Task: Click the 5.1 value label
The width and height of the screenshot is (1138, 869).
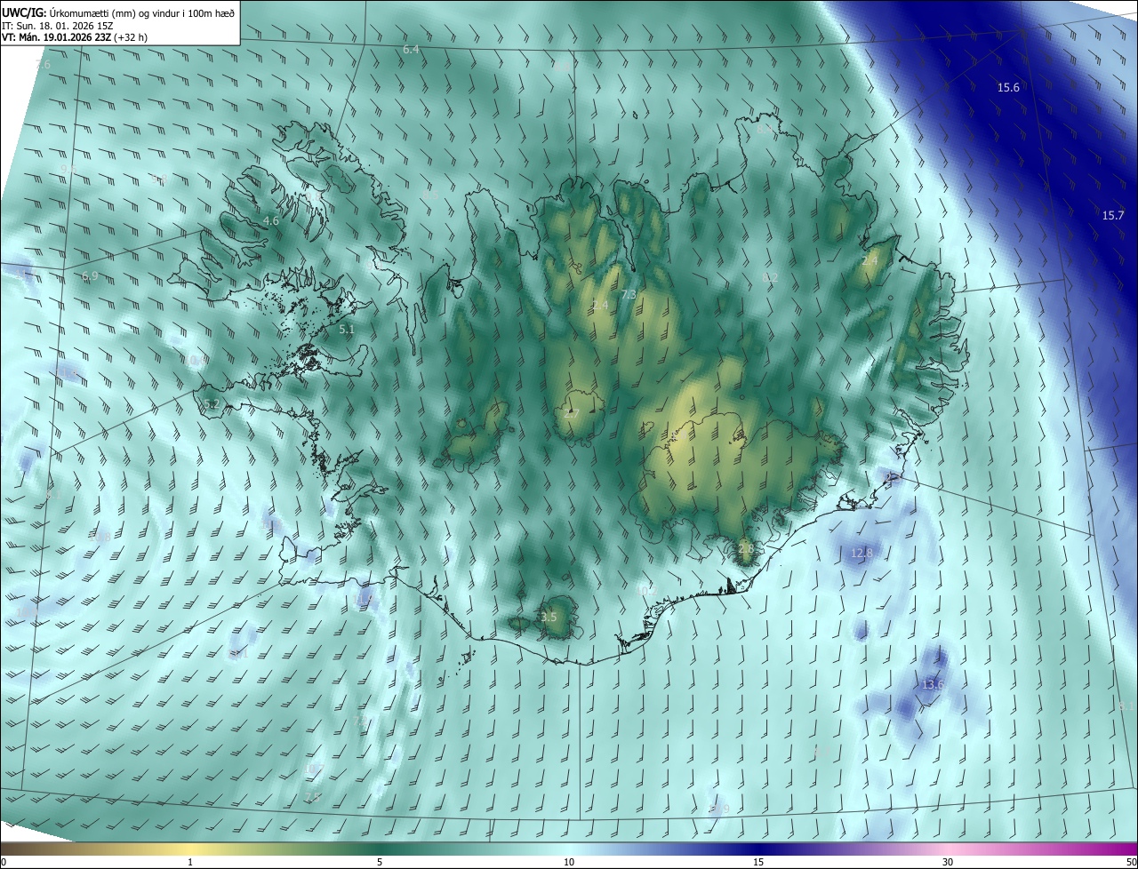Action: coord(347,329)
